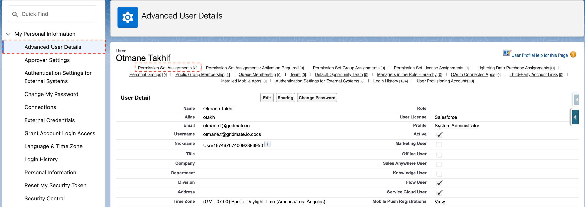Open the System Administrator profile link
This screenshot has width=585, height=207.
457,126
